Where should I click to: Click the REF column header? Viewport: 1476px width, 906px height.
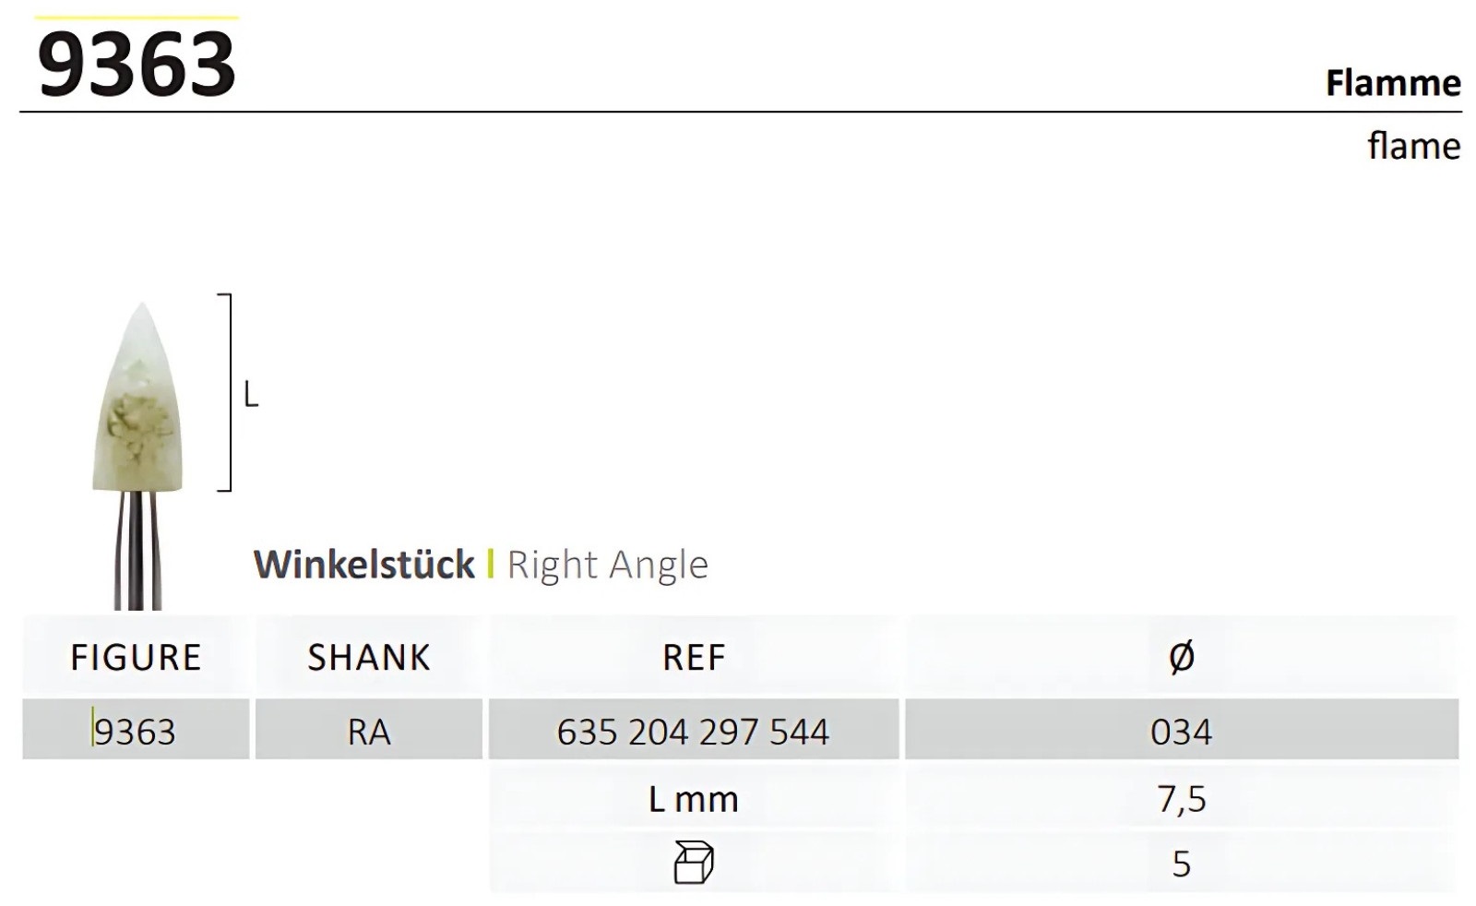coord(694,658)
